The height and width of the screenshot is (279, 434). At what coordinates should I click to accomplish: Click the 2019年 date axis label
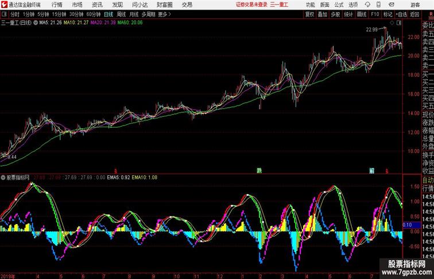point(7,276)
